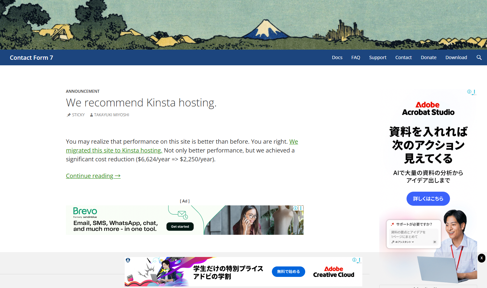Click the STICKY pin label
This screenshot has width=487, height=288.
click(x=76, y=115)
